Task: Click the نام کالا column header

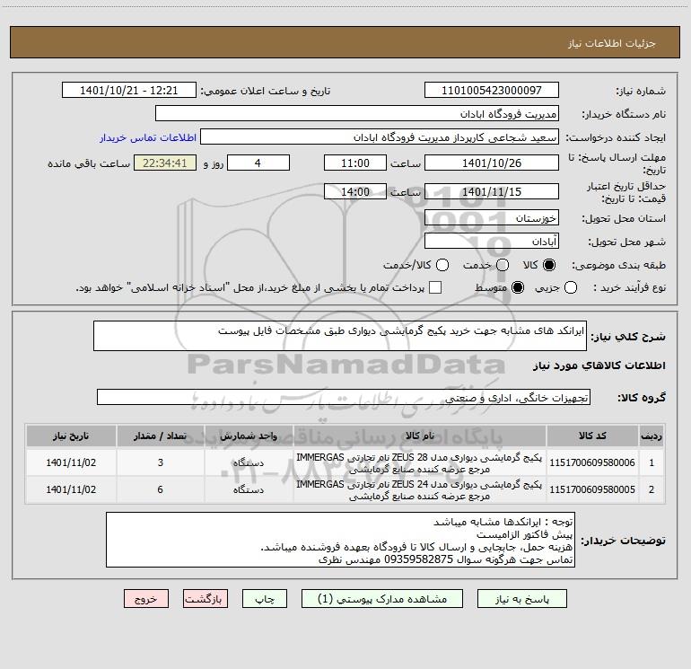Action: coord(420,436)
